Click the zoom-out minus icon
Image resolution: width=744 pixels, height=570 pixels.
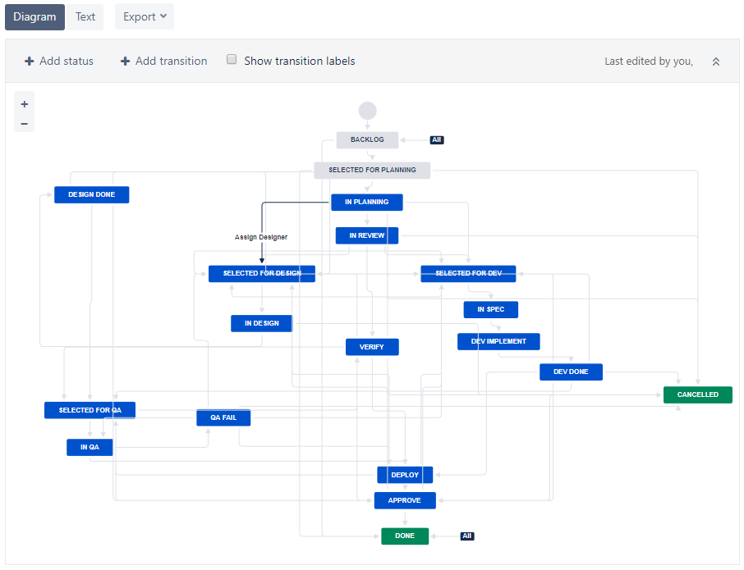pyautogui.click(x=24, y=123)
